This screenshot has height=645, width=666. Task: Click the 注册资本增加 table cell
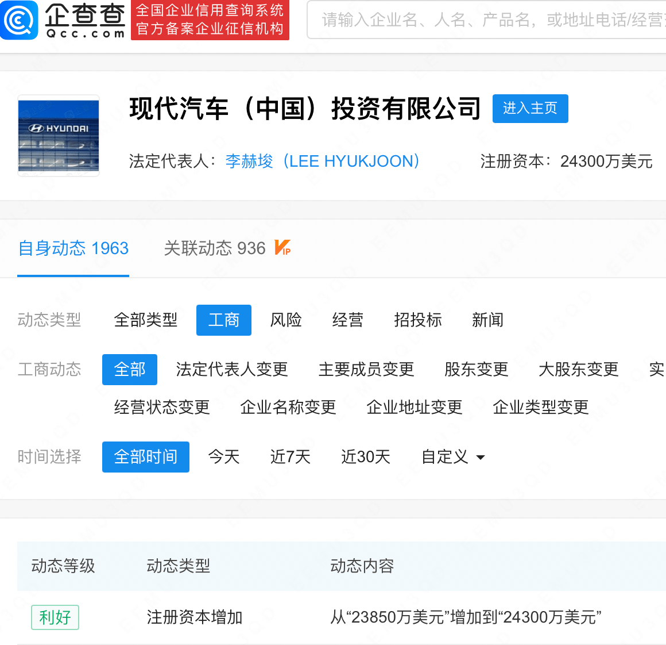coord(195,617)
